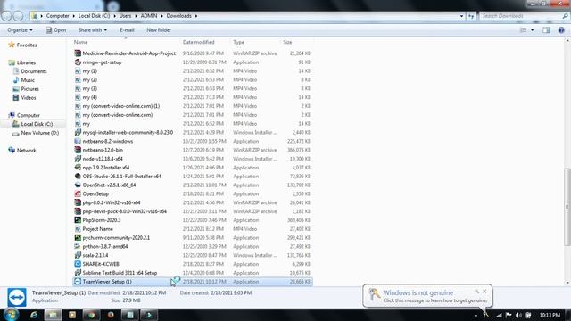Viewport: 571px width, 321px height.
Task: Open the Videos library
Action: (29, 97)
